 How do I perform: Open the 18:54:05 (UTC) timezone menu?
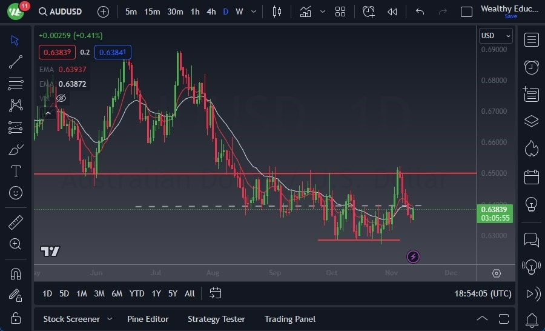(483, 294)
